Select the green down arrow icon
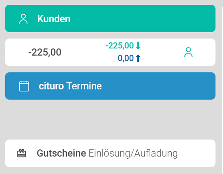Image resolution: width=223 pixels, height=174 pixels. [138, 45]
